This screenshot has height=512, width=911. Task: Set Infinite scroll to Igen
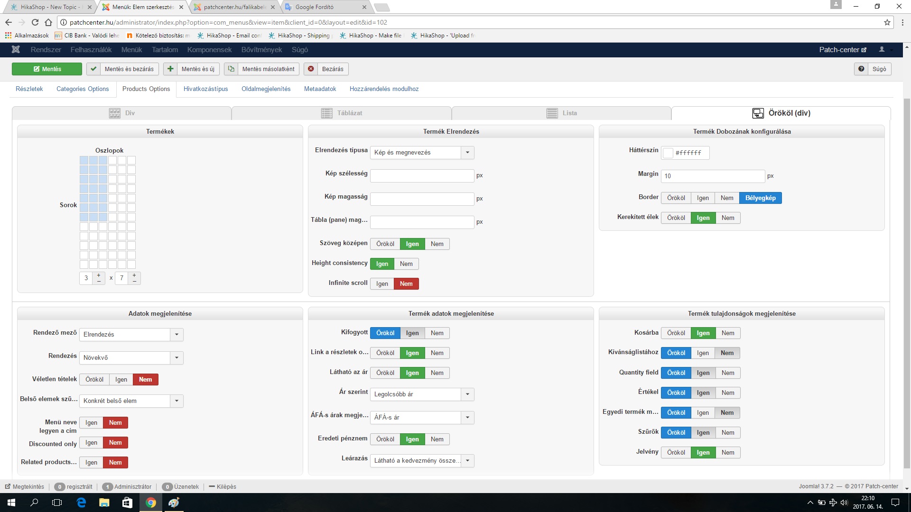click(x=382, y=283)
